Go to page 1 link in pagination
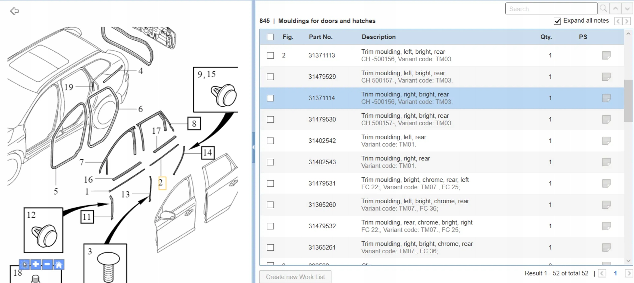The height and width of the screenshot is (283, 634). click(x=615, y=273)
